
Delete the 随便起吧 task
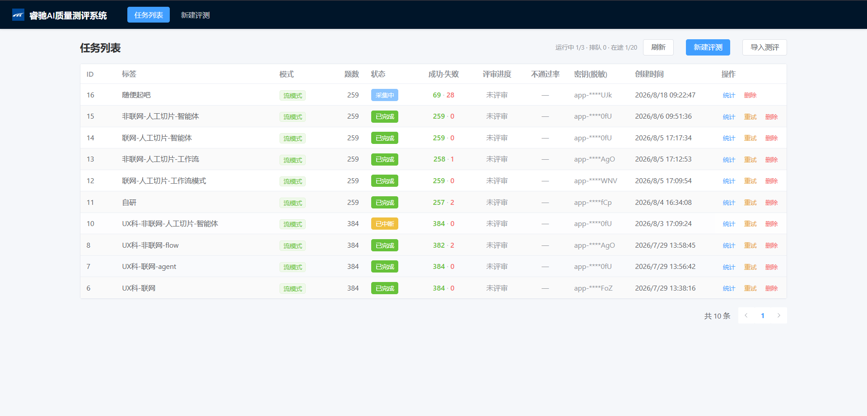point(750,95)
